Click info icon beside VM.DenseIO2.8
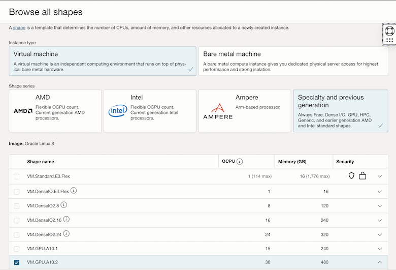396x270 pixels. point(64,205)
